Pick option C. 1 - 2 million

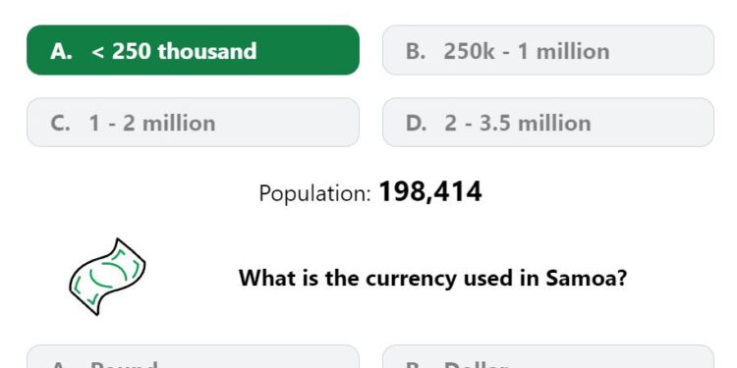pyautogui.click(x=194, y=123)
